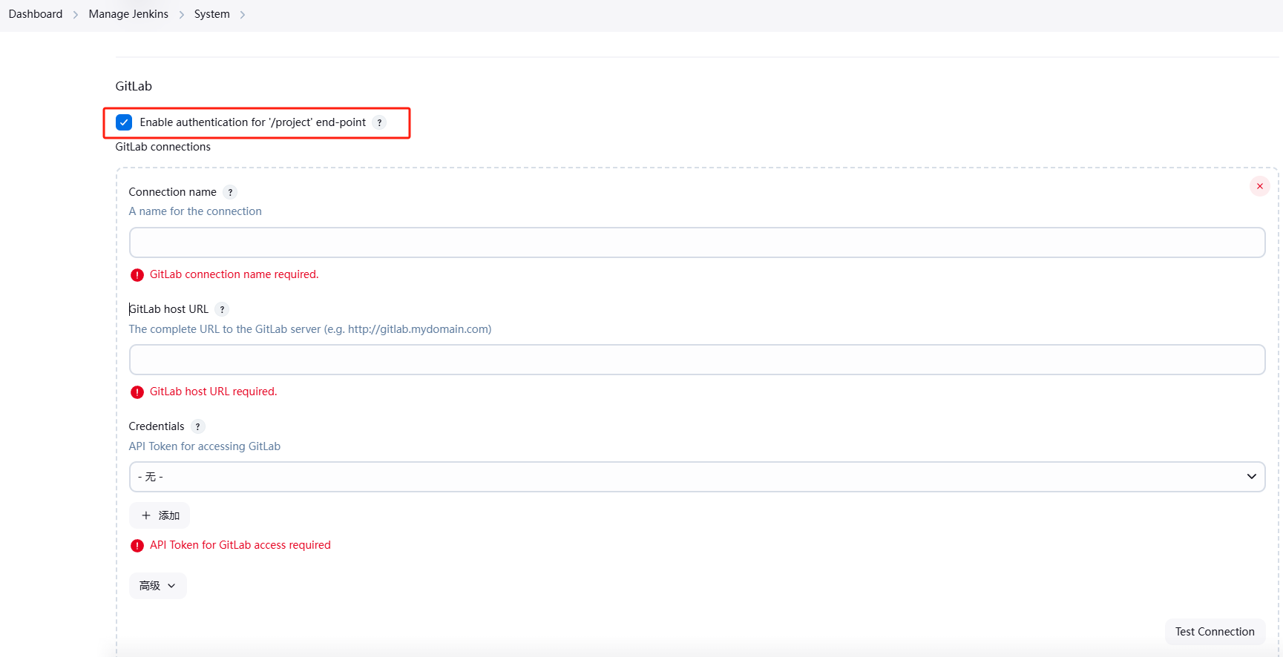Open chevron menu after System breadcrumb
This screenshot has width=1283, height=657.
click(243, 15)
